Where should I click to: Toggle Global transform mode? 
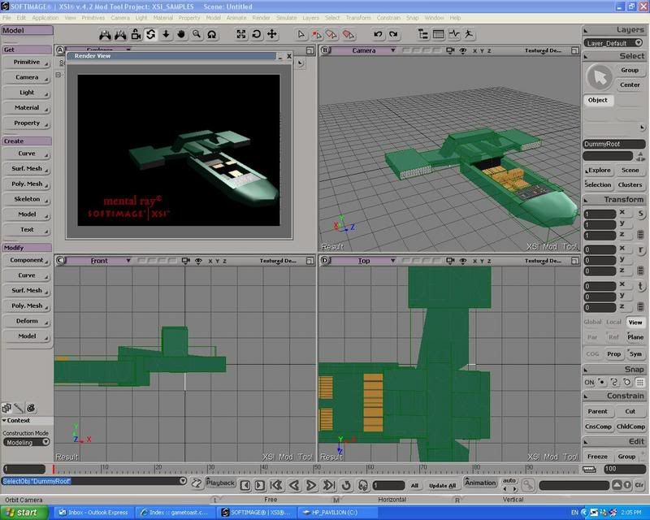pos(592,323)
